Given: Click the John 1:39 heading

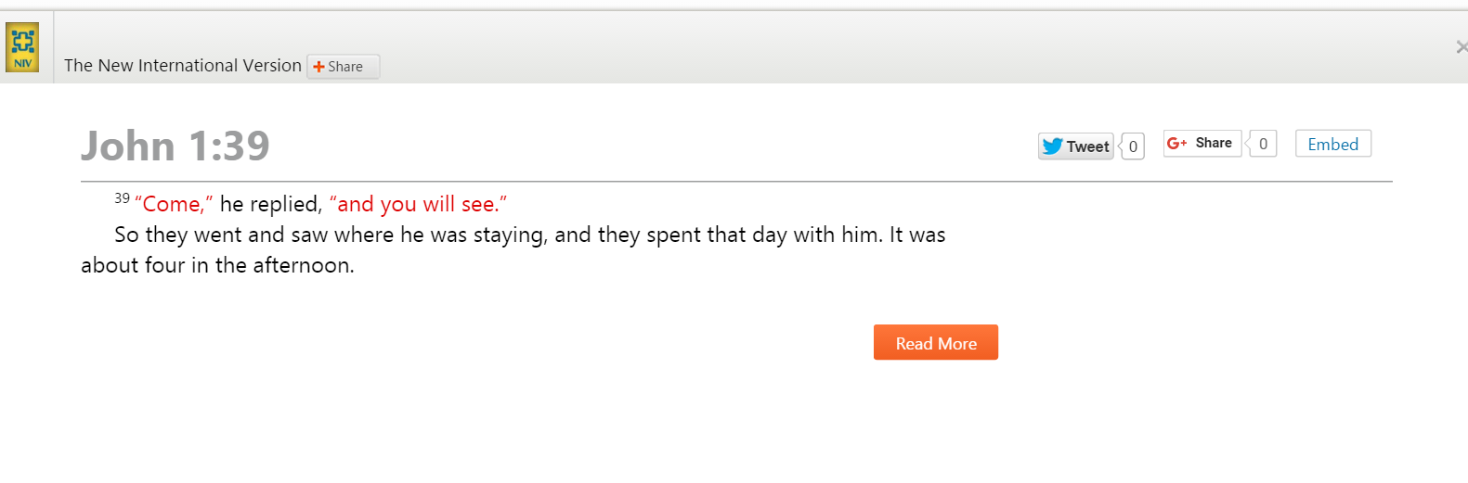Looking at the screenshot, I should click(x=175, y=146).
